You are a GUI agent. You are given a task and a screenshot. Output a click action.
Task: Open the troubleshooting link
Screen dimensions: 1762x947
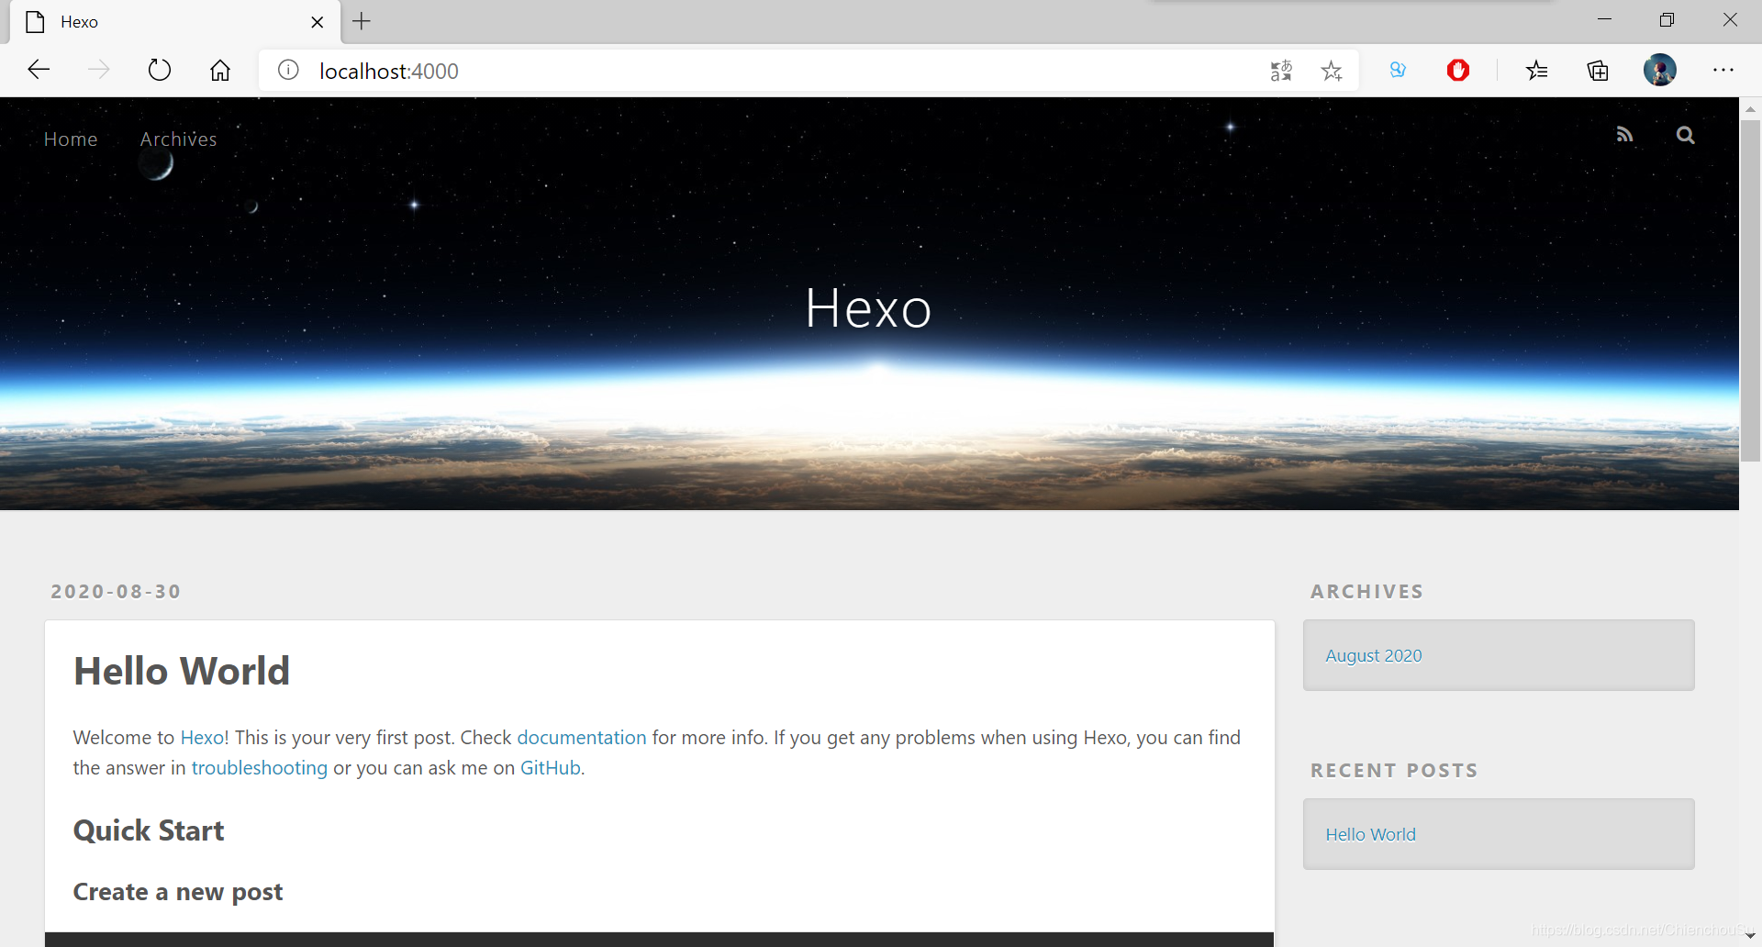[x=260, y=768]
